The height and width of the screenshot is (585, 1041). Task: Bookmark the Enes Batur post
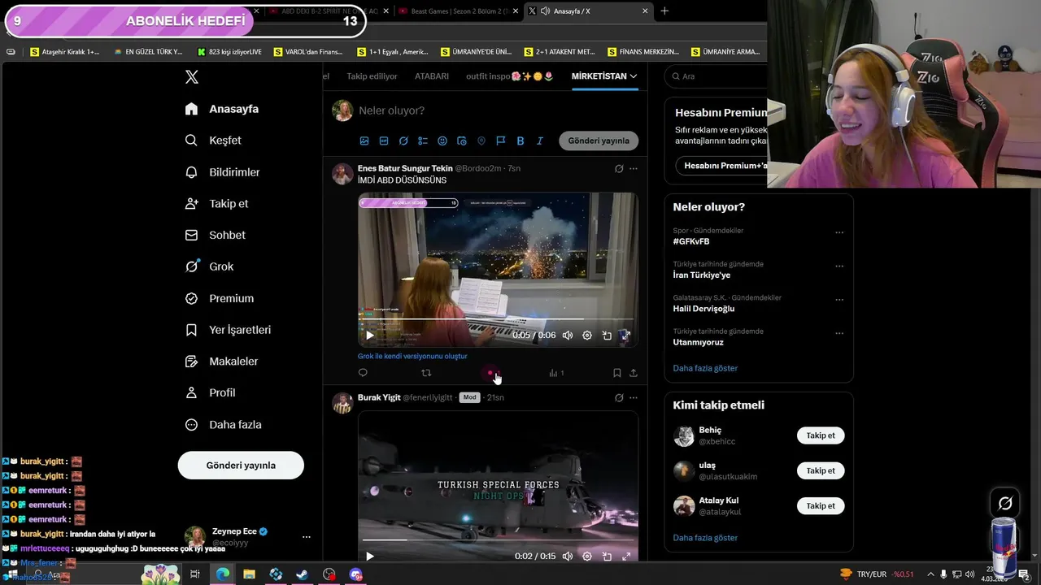(616, 373)
